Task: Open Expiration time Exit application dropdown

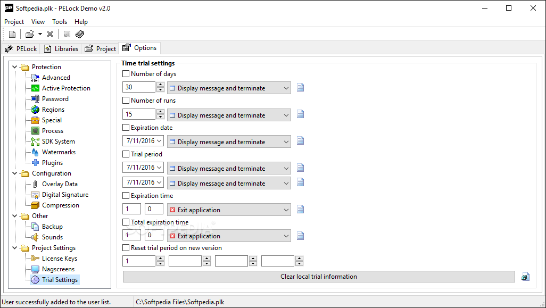Action: click(229, 210)
